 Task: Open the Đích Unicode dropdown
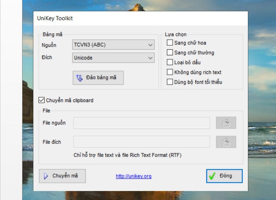(x=114, y=57)
